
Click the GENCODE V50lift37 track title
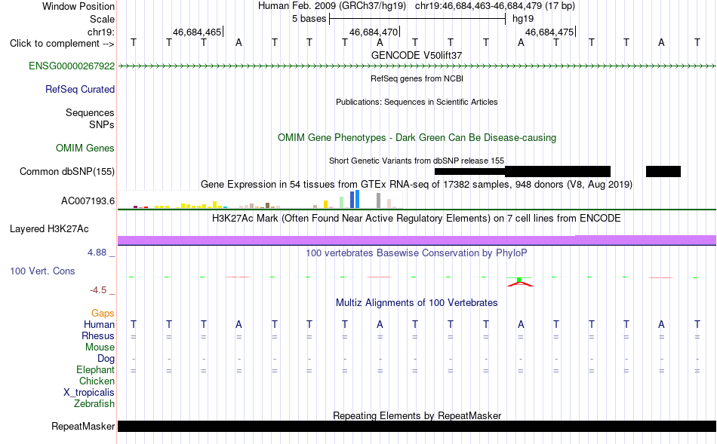click(x=417, y=55)
